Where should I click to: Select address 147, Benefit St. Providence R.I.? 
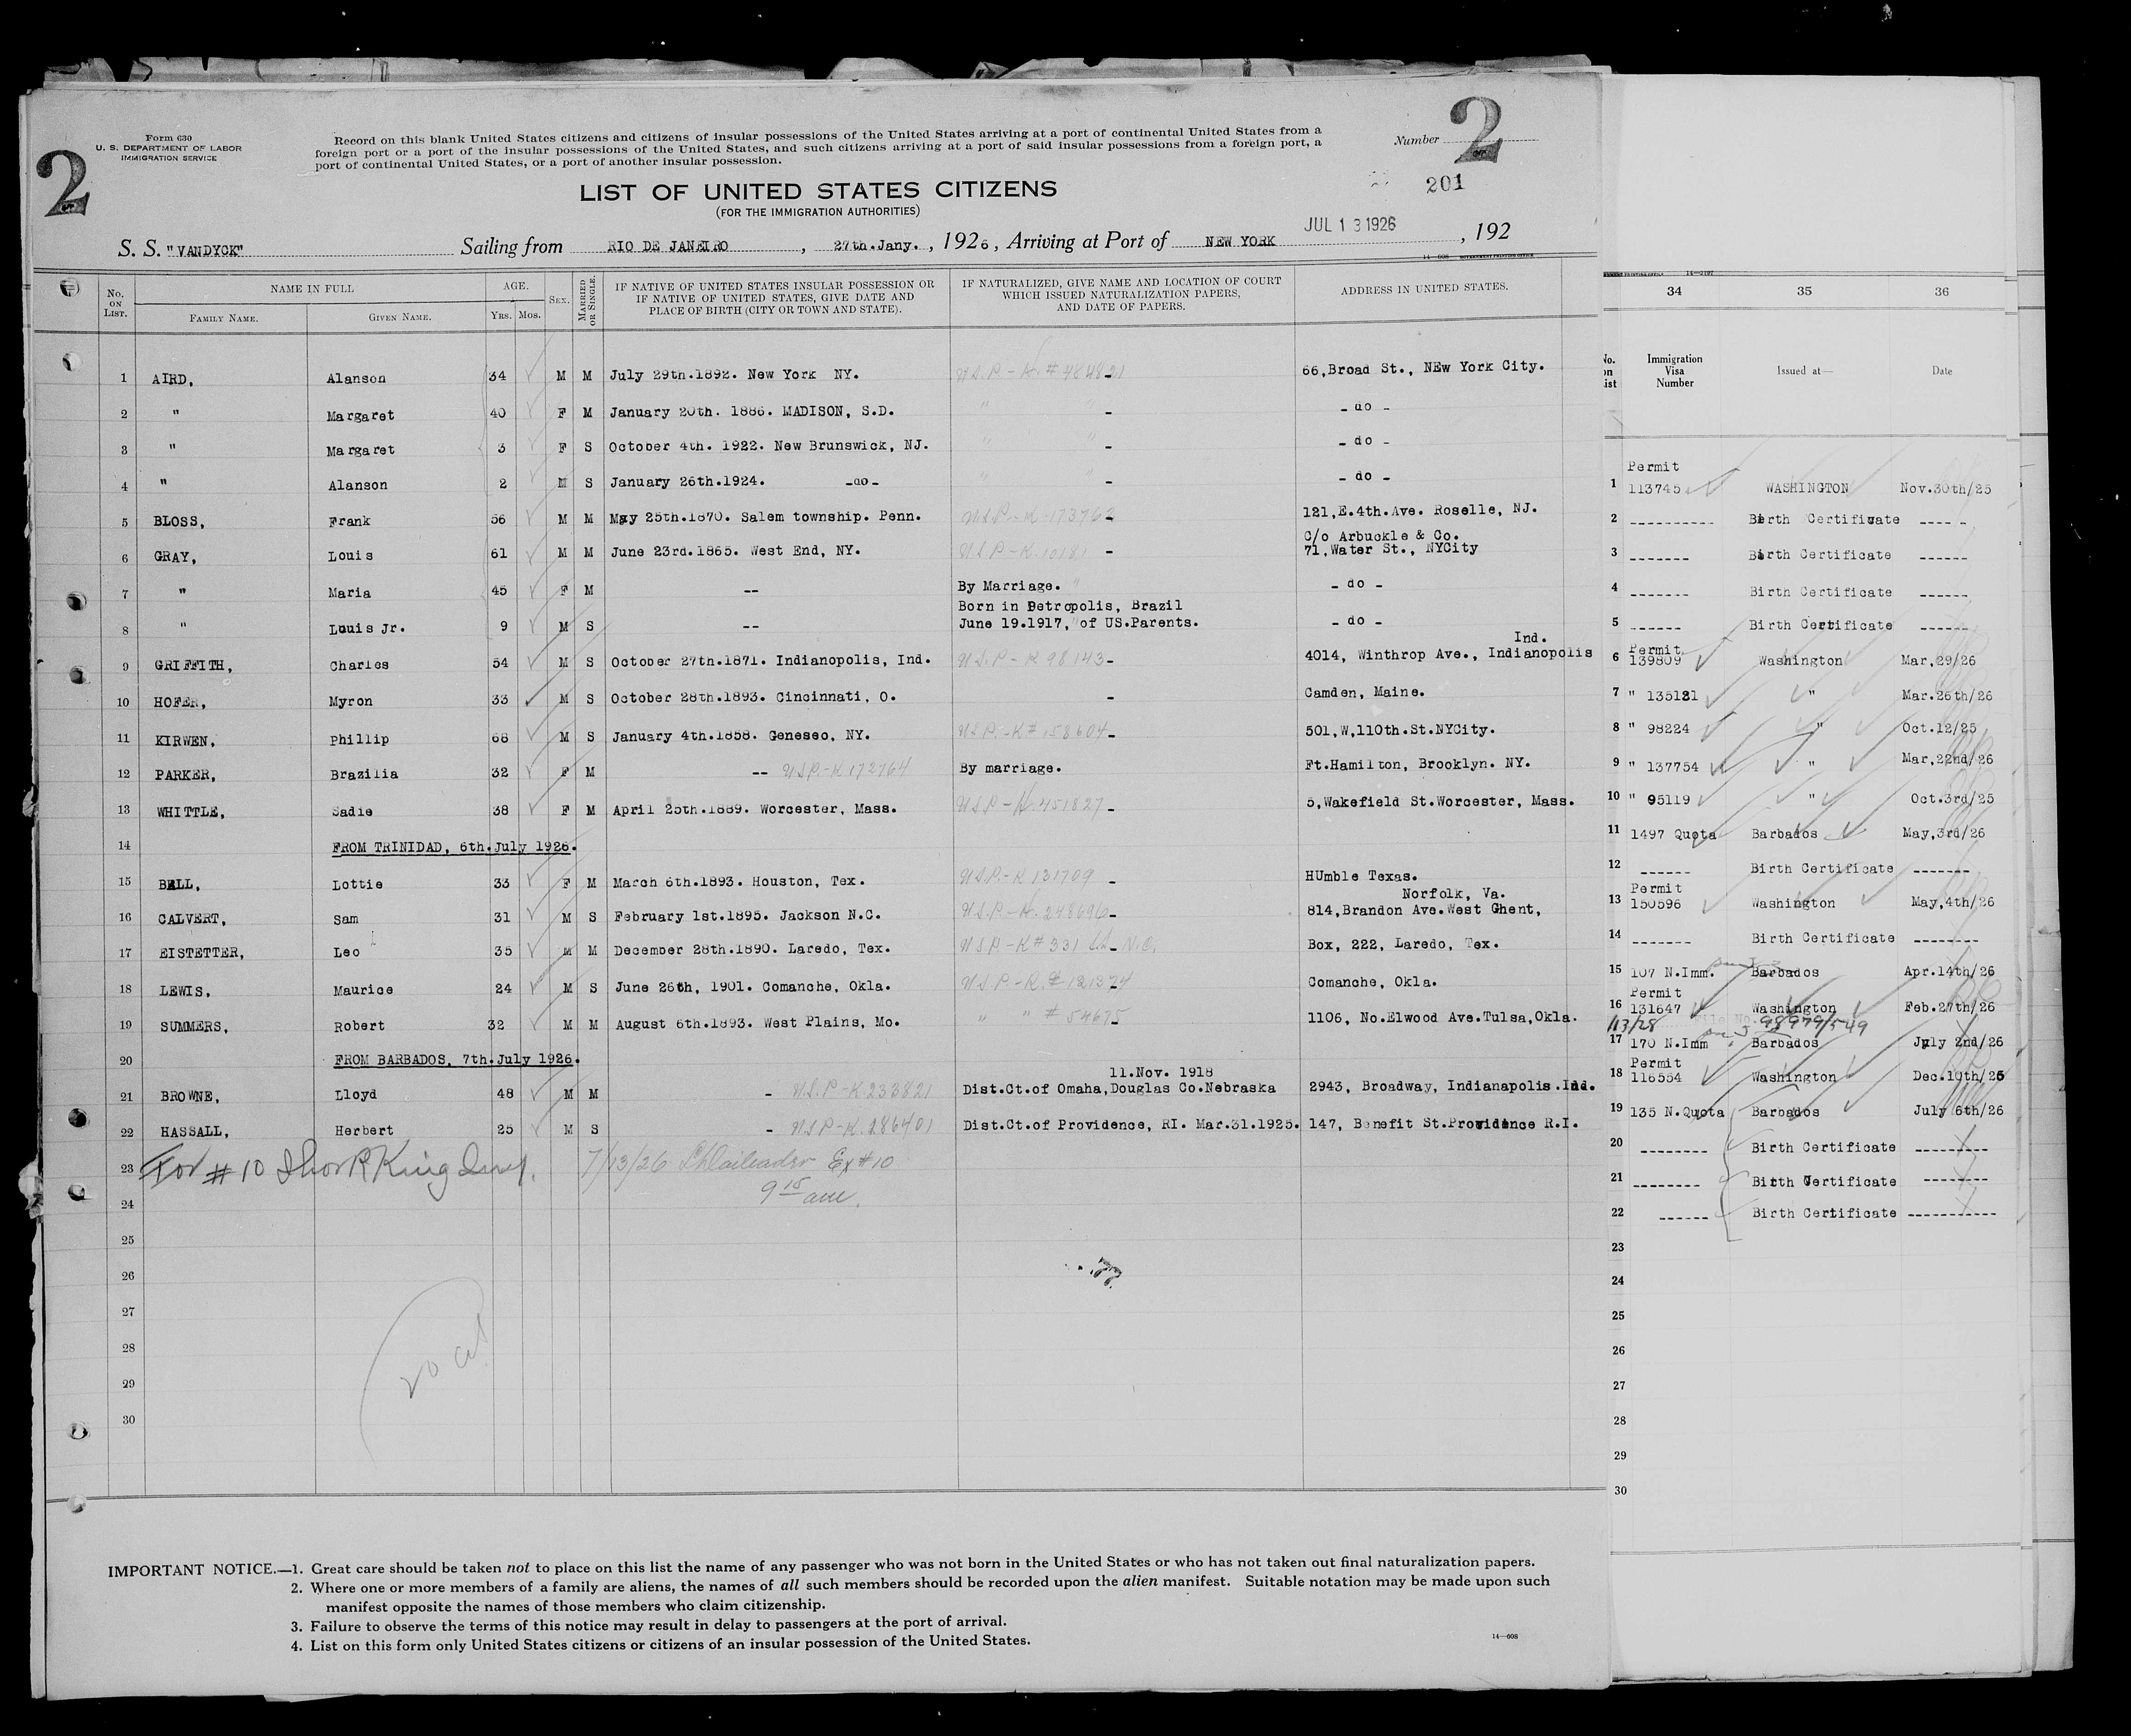[1444, 1125]
